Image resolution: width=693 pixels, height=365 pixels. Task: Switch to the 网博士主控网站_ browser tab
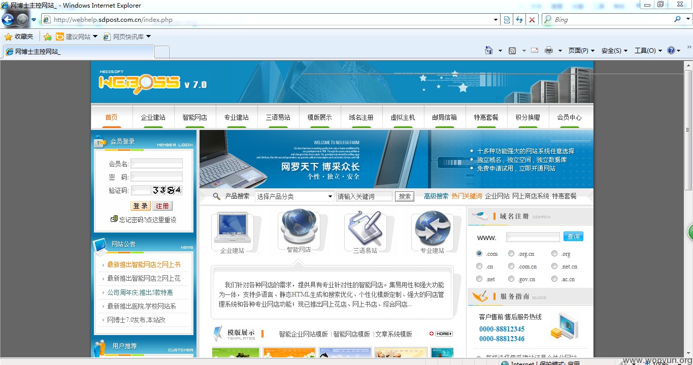(79, 52)
